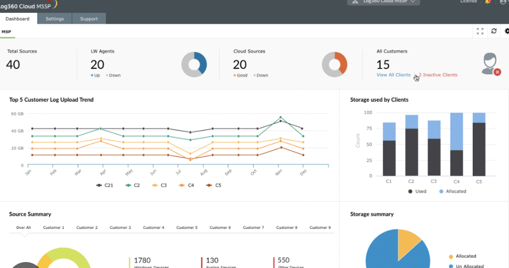Select the Customer 3 source summary tab
Screen dimensions: 509x268
(120, 227)
